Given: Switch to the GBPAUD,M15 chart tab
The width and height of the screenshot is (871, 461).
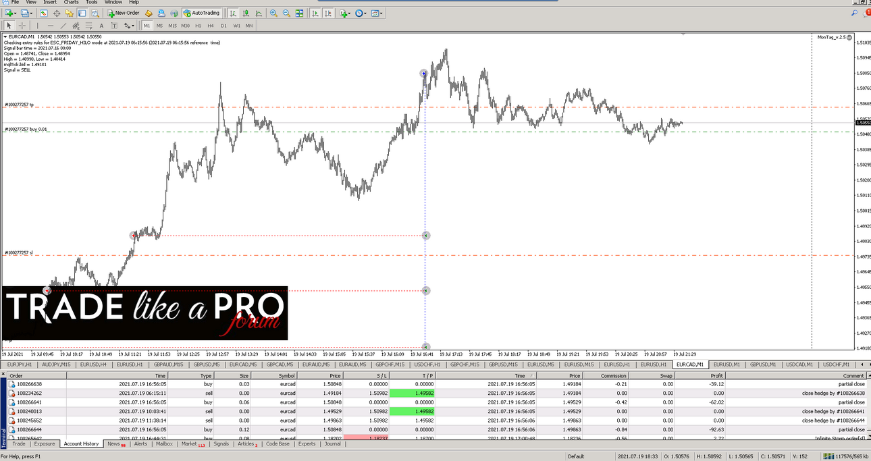Looking at the screenshot, I should [168, 364].
